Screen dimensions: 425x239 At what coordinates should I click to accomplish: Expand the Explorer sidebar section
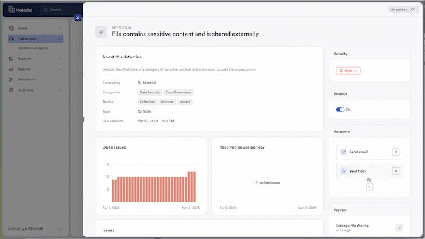[60, 58]
